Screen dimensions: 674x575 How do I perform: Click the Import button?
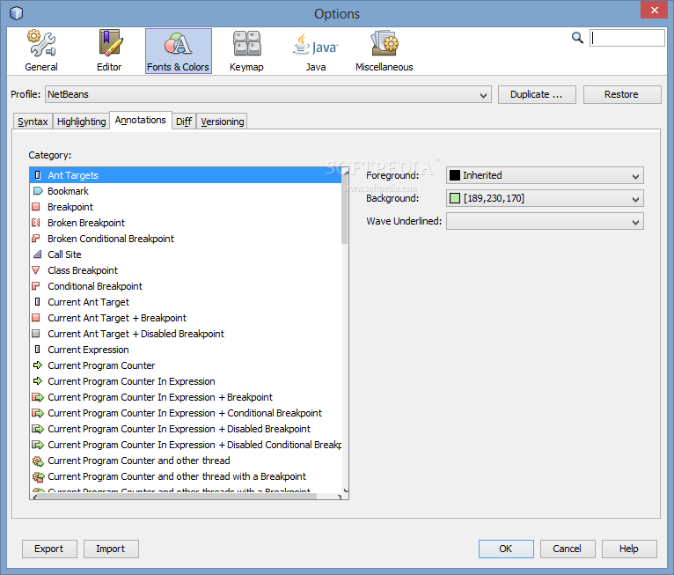click(x=111, y=549)
